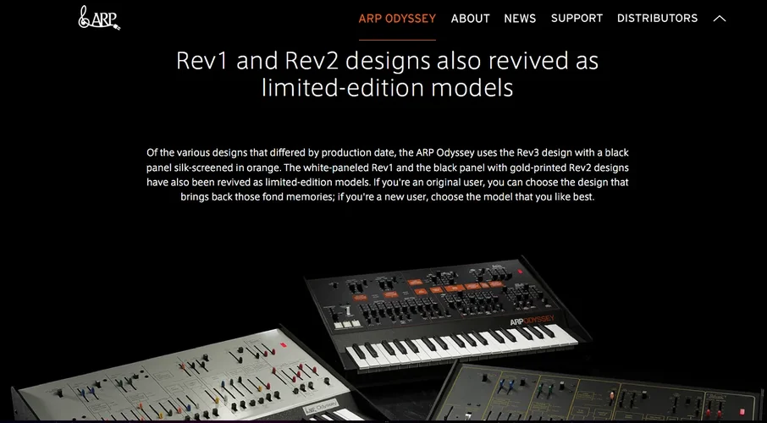Click the blue sliders on the Rev2 panel
Screen dimensions: 767x423
(504, 387)
